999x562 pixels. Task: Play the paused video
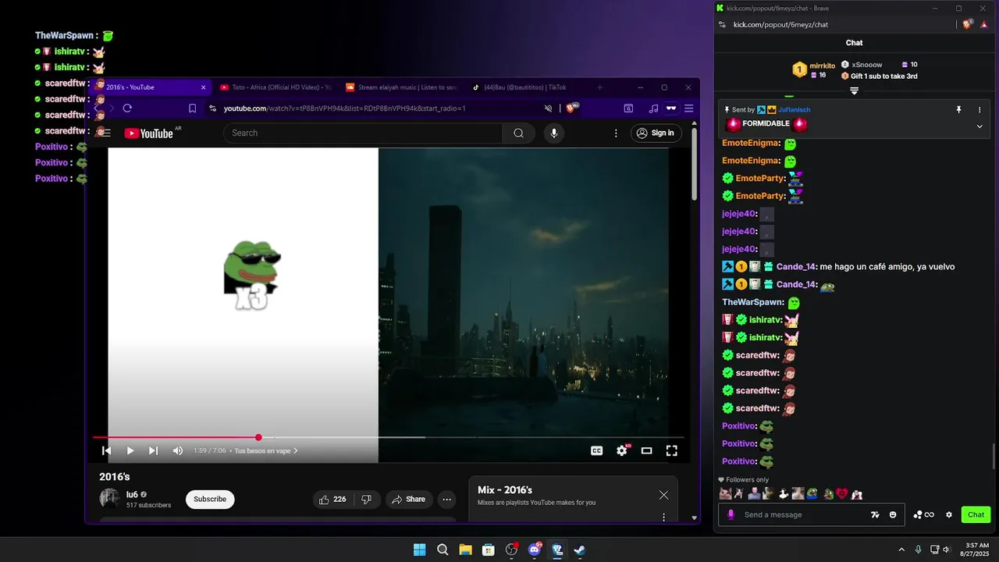[130, 450]
